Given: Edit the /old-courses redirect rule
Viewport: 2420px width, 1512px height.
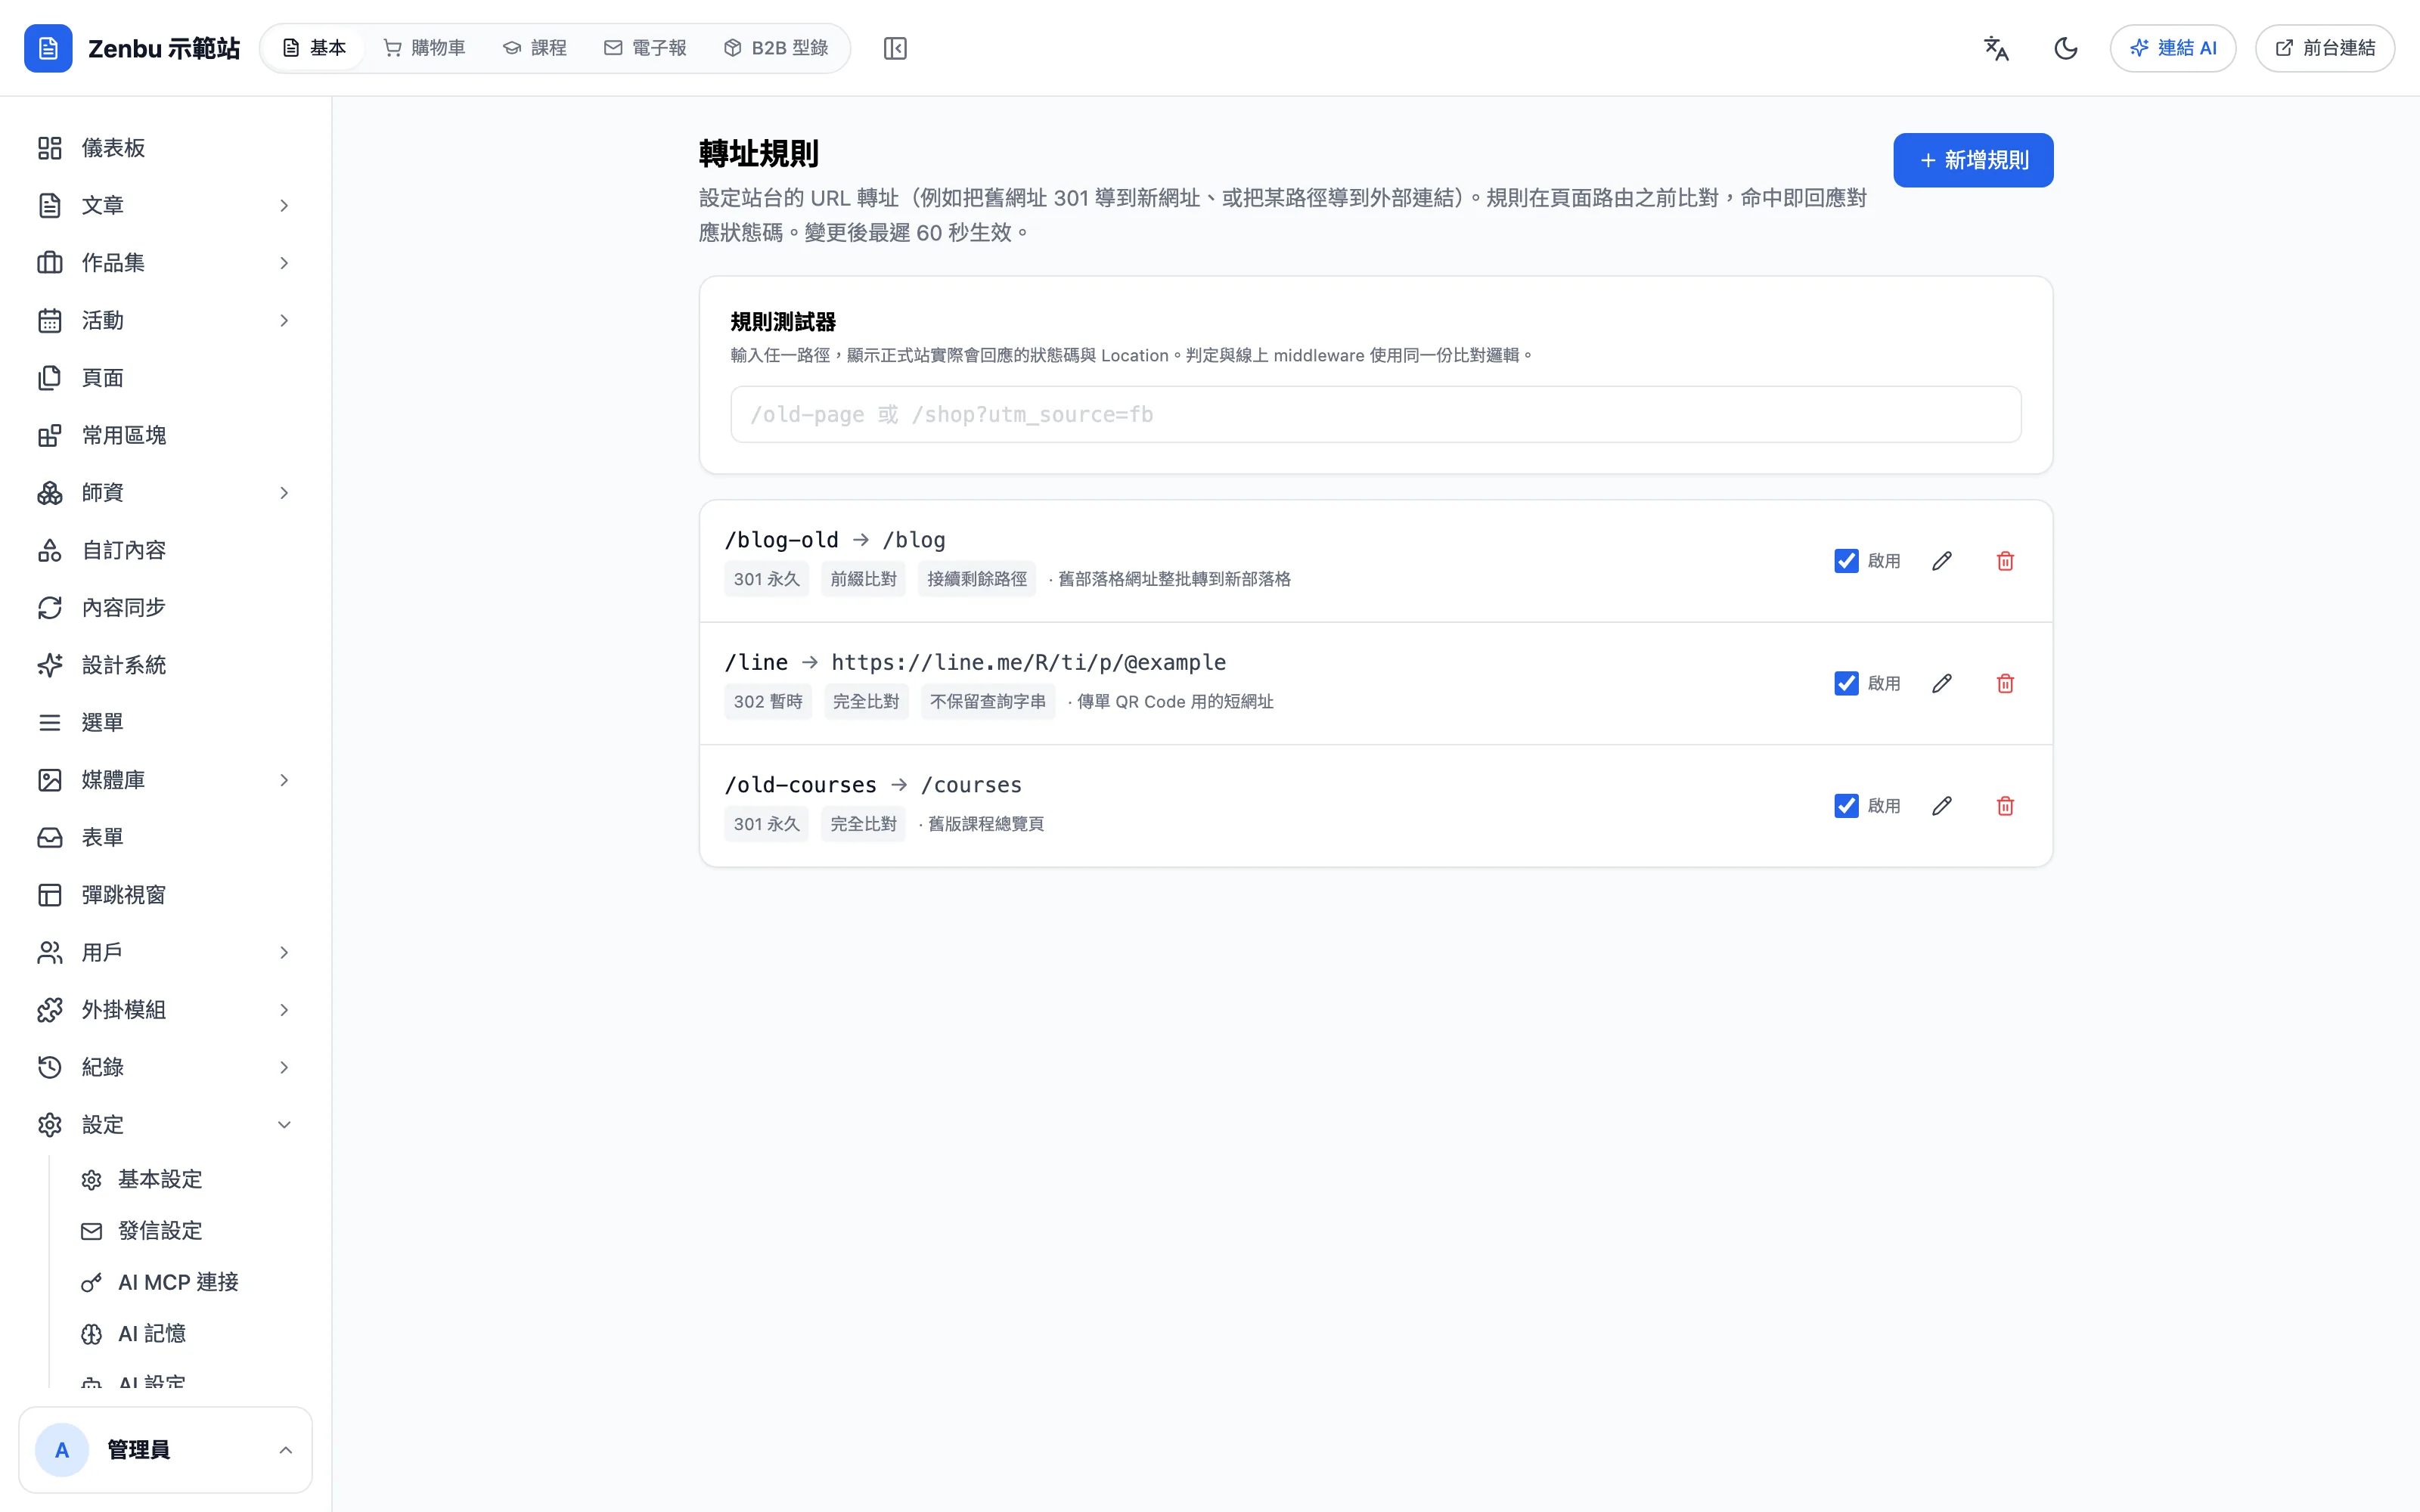Looking at the screenshot, I should (1942, 806).
